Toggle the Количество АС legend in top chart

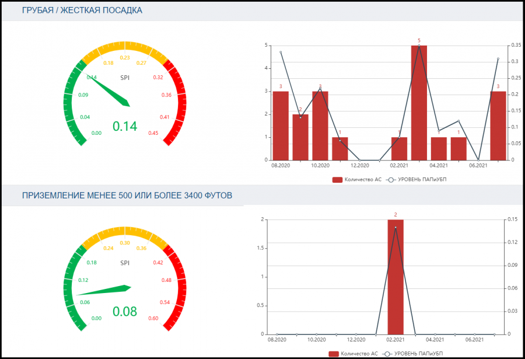(356, 180)
